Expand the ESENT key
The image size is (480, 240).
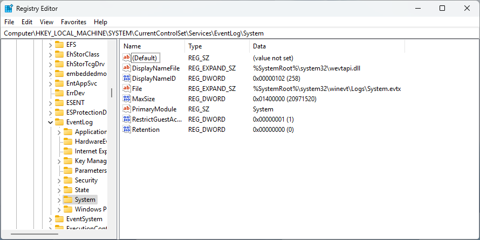[51, 103]
